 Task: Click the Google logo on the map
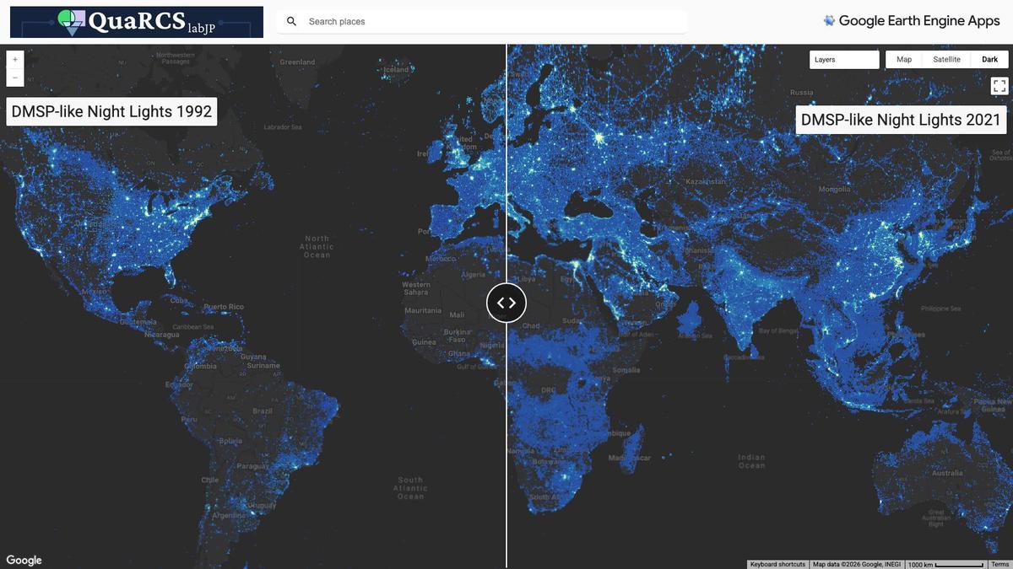pos(24,561)
